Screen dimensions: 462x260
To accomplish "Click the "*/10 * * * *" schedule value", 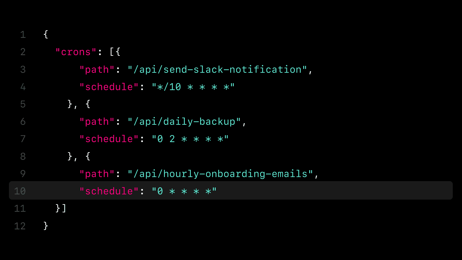I will tap(193, 87).
